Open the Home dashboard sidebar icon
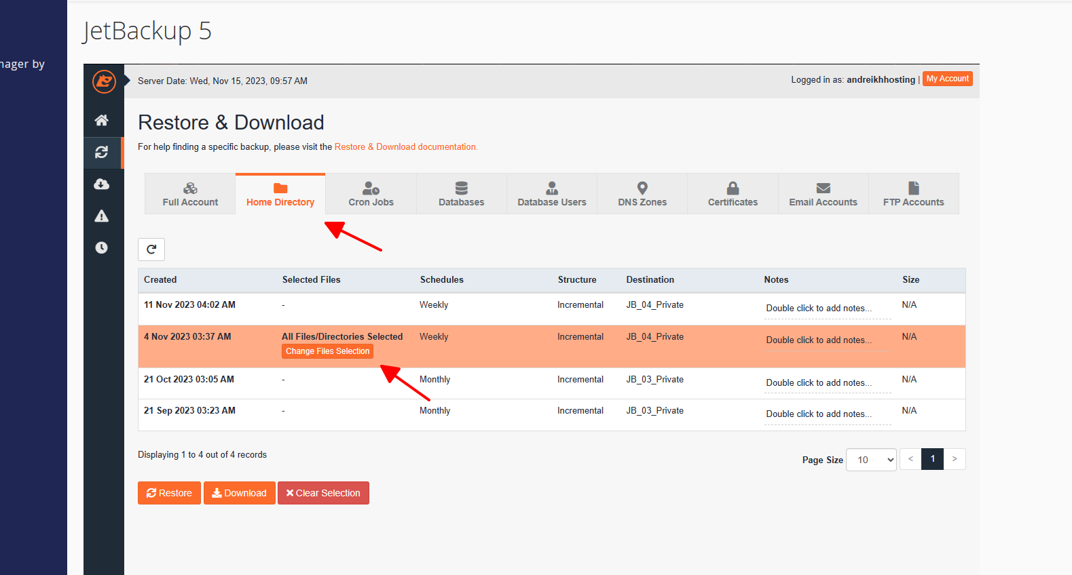This screenshot has height=575, width=1072. (102, 120)
